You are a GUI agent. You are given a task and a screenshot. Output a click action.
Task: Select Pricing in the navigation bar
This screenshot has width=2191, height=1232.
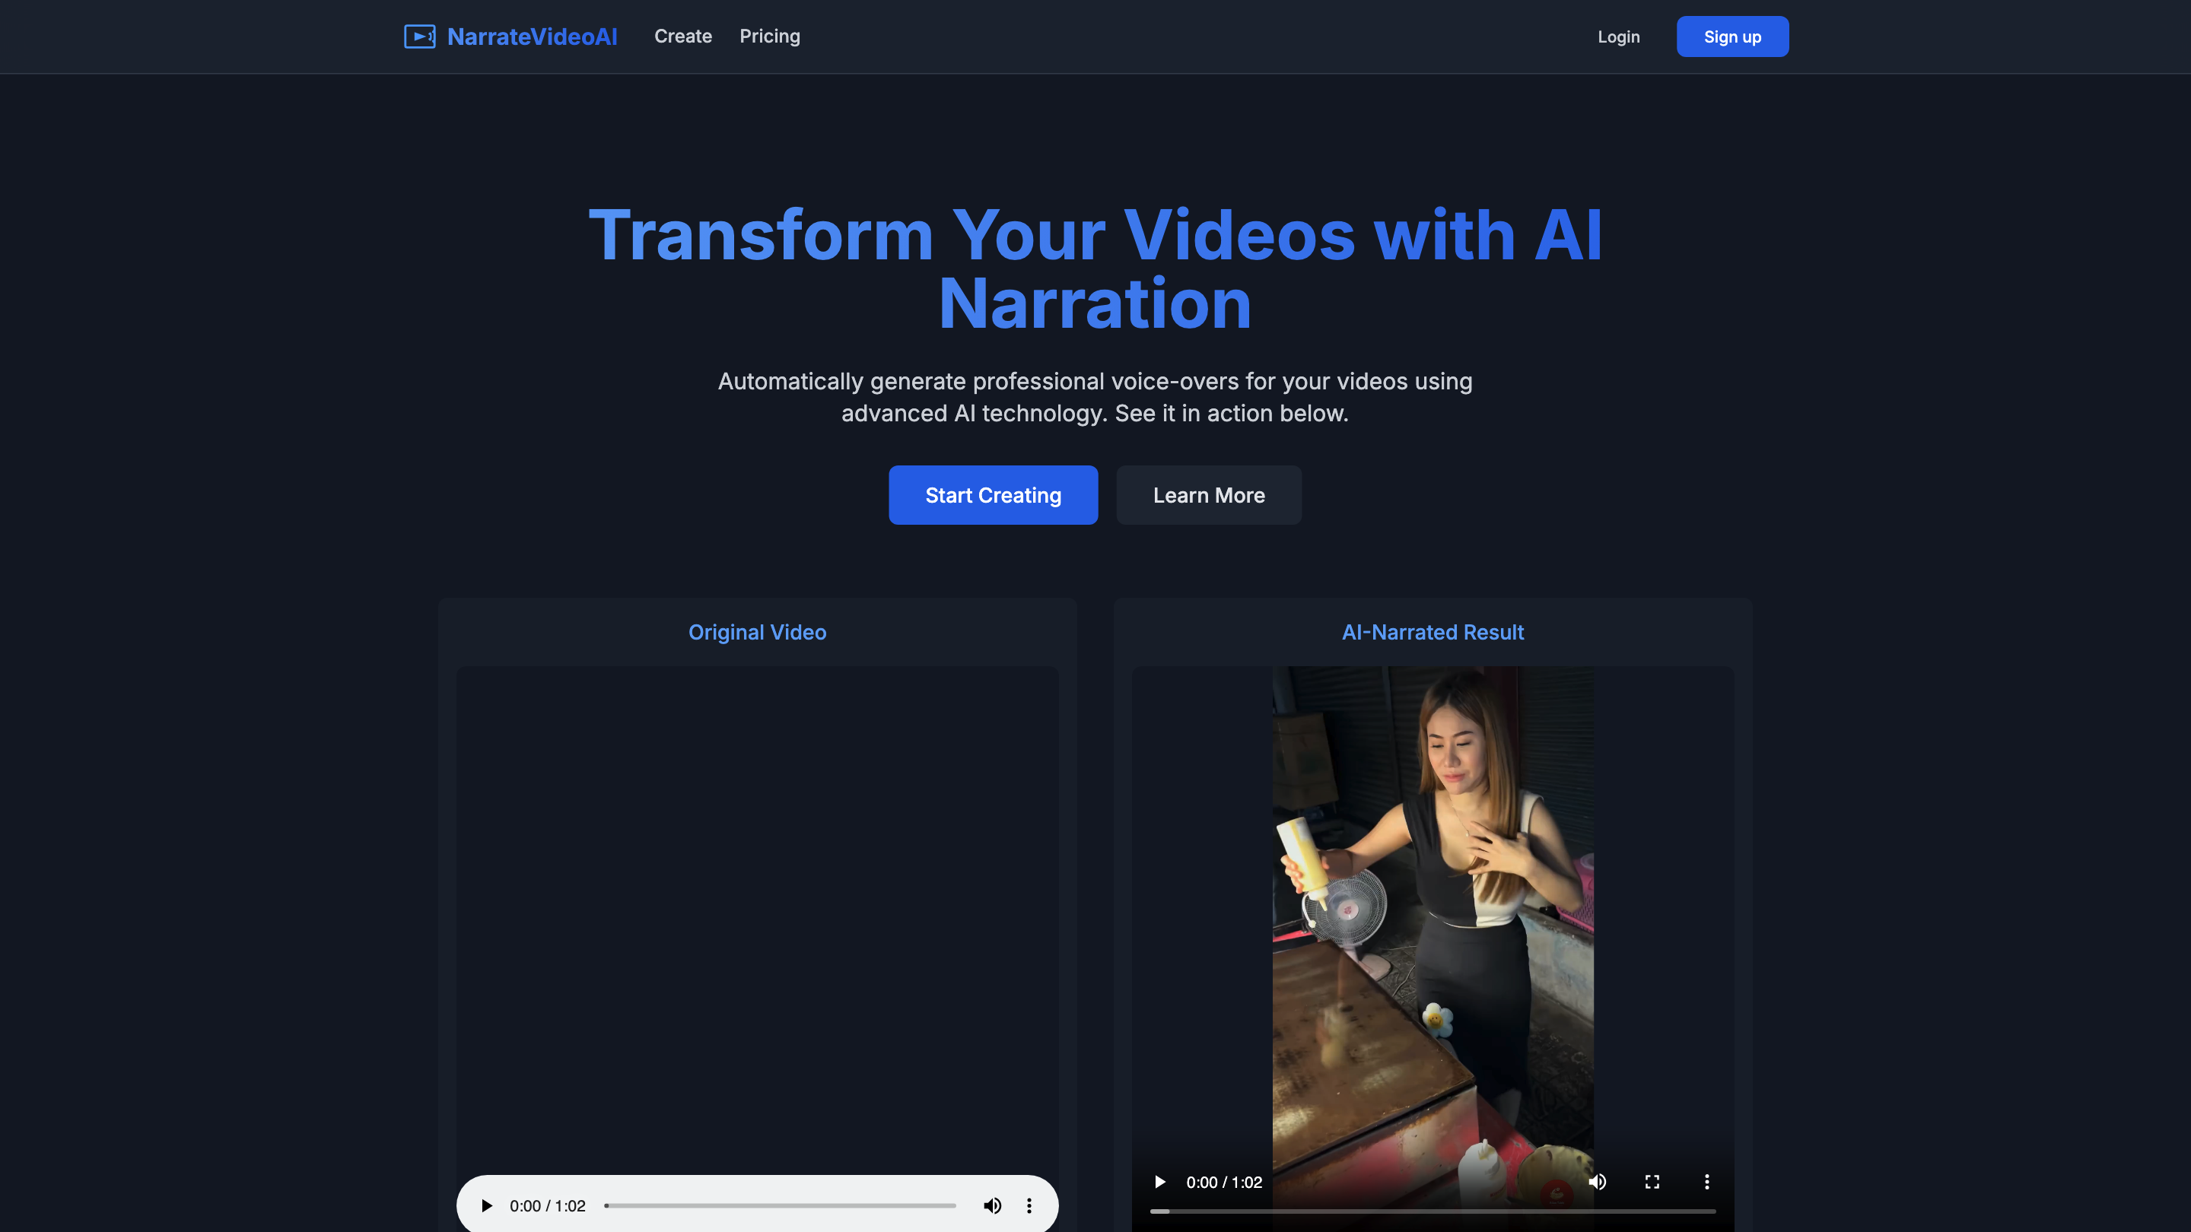770,36
